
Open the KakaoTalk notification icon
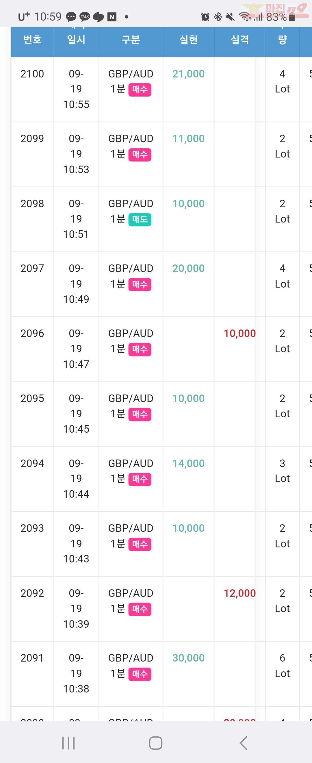pyautogui.click(x=85, y=16)
